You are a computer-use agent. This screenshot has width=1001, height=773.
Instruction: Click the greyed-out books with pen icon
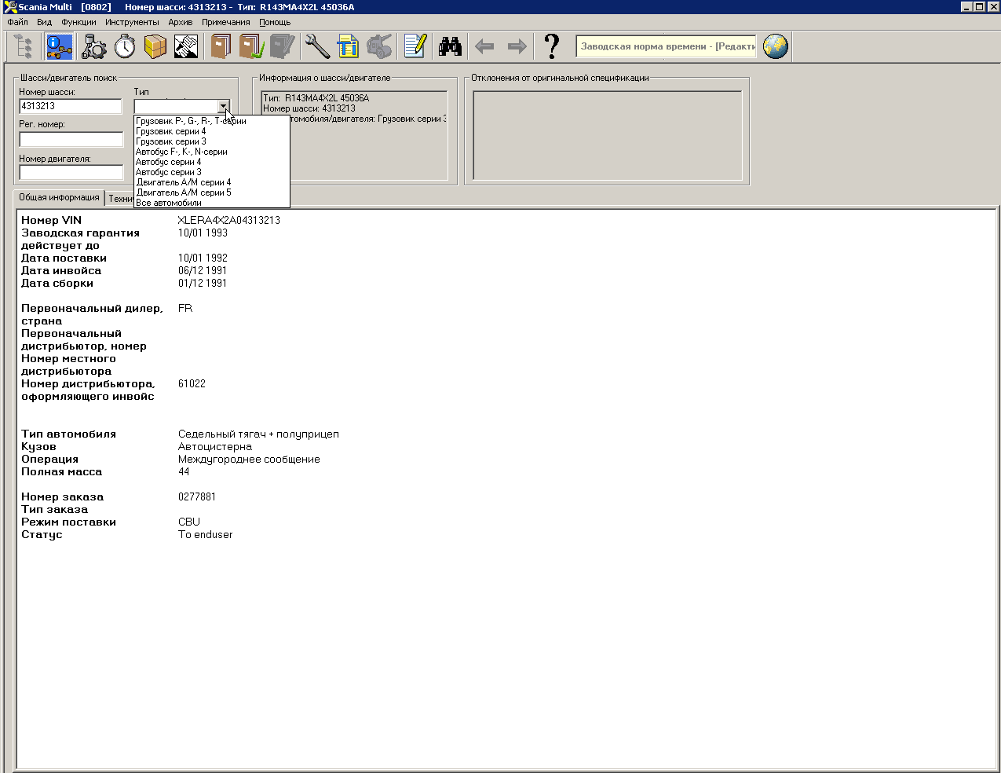coord(282,47)
